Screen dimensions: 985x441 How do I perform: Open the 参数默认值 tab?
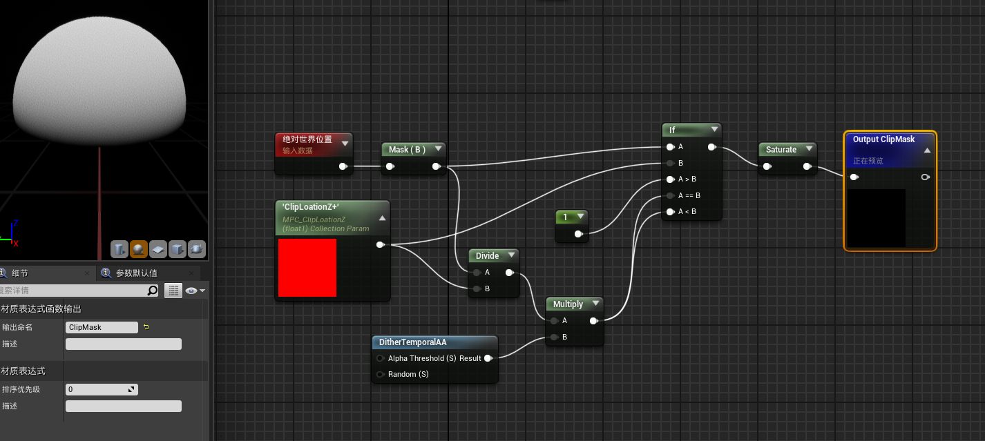tap(136, 273)
